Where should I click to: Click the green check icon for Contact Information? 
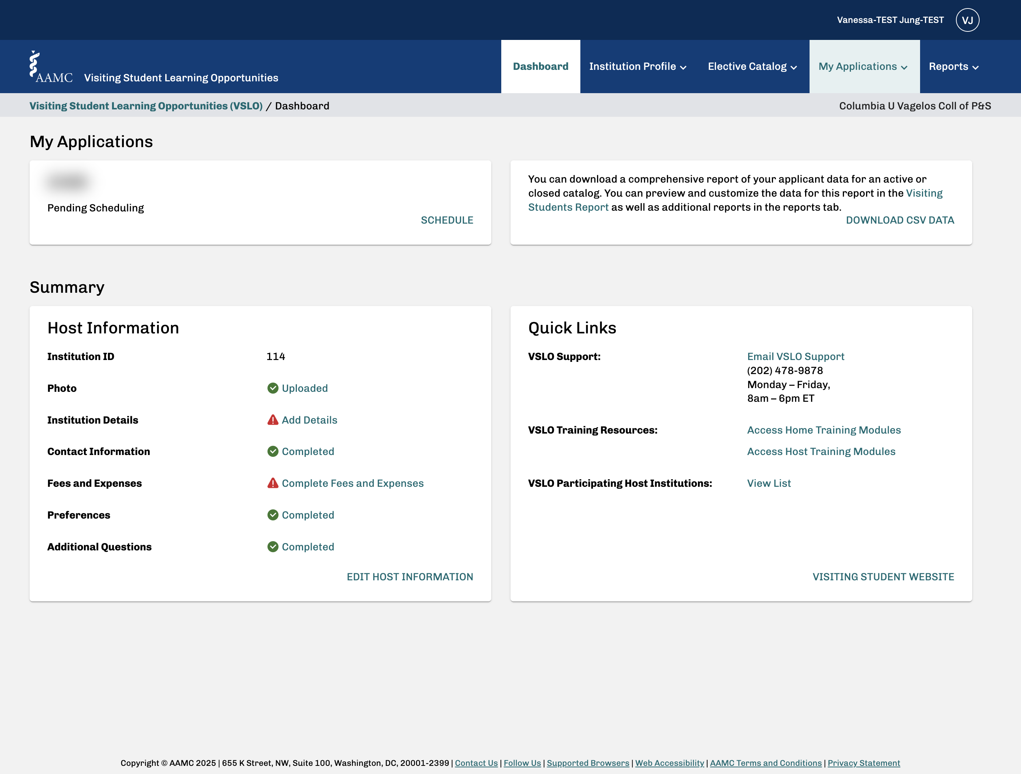(x=273, y=451)
